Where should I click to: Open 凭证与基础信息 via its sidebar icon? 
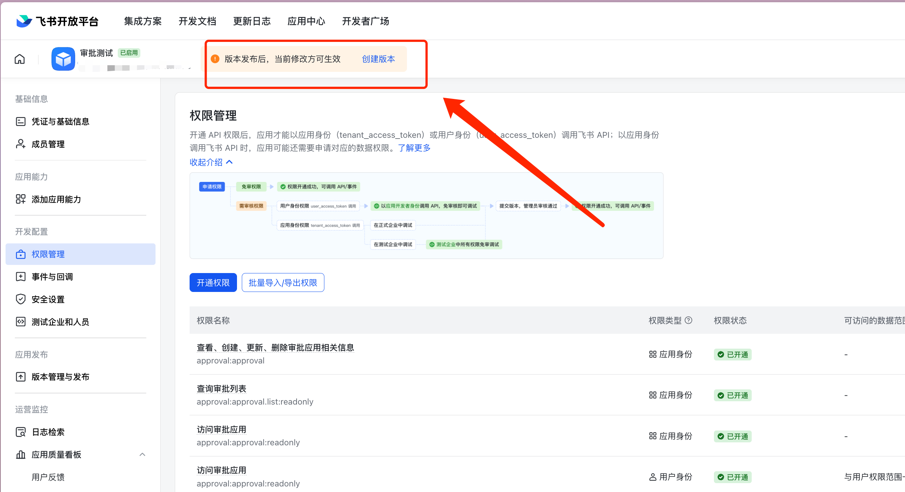pyautogui.click(x=21, y=122)
